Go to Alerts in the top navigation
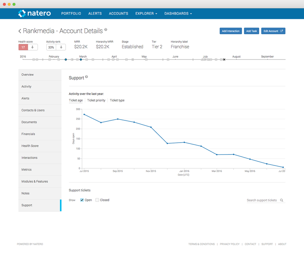The width and height of the screenshot is (304, 253). coord(95,14)
